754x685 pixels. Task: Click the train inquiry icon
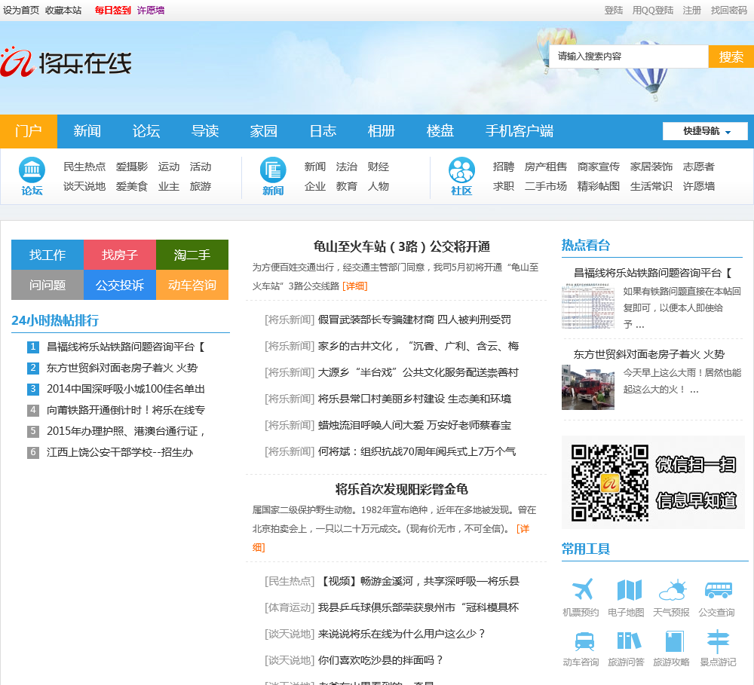(x=583, y=641)
